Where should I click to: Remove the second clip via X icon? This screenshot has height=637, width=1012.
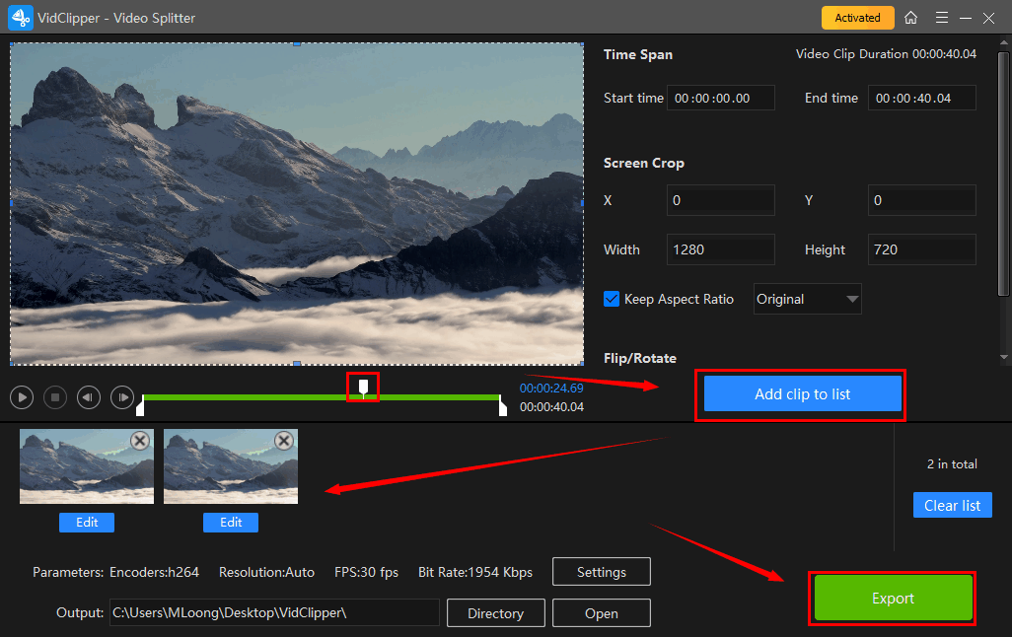click(x=284, y=441)
